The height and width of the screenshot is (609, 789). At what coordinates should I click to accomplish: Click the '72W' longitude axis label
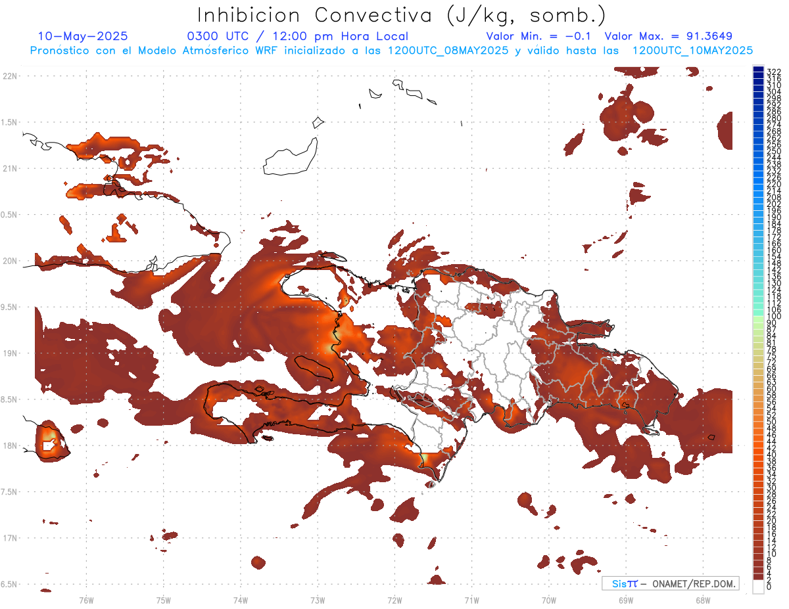click(x=394, y=600)
